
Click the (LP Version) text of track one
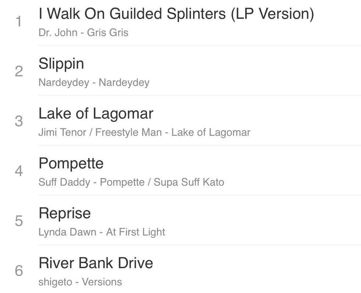[272, 14]
